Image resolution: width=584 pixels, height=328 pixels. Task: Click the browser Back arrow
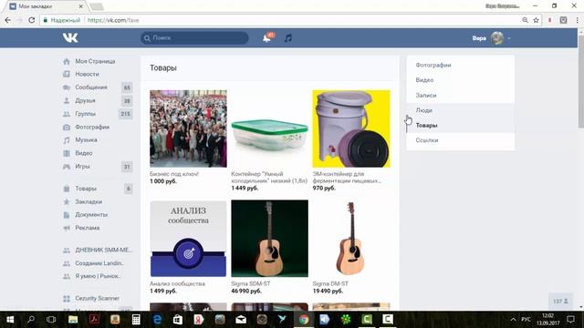tap(8, 20)
